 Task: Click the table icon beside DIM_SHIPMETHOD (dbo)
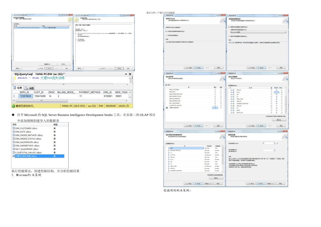(x=14, y=146)
